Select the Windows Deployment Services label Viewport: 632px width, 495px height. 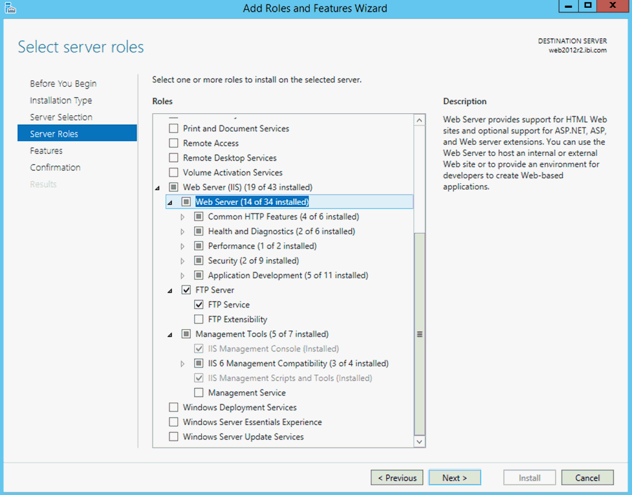(x=240, y=407)
